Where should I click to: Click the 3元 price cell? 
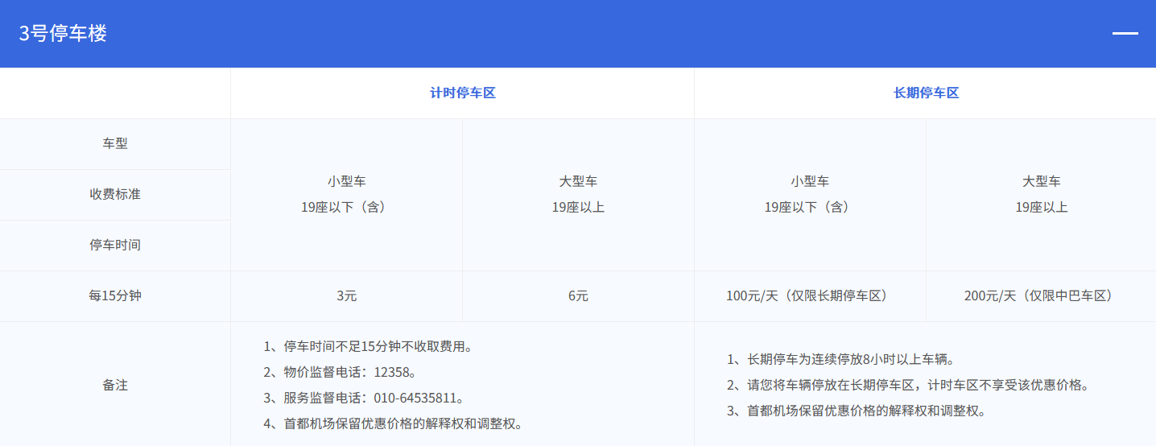click(x=346, y=296)
